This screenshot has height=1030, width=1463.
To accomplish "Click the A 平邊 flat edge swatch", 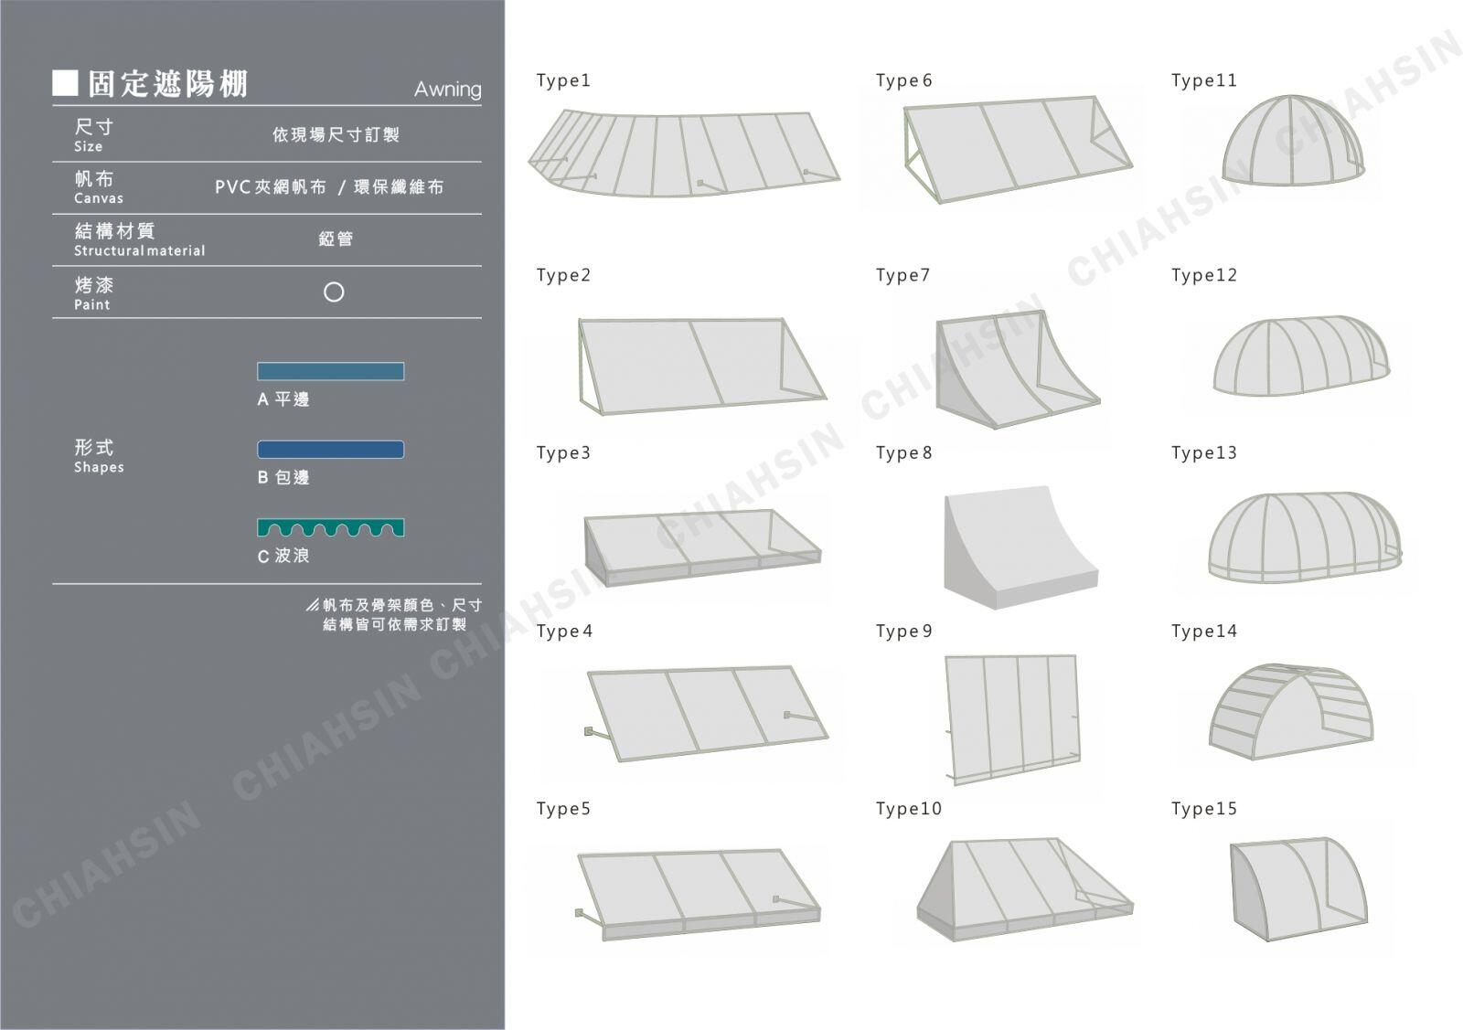I will [330, 371].
